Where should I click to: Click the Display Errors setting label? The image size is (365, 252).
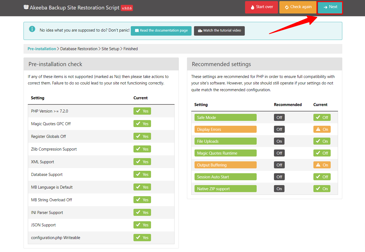[x=225, y=129]
